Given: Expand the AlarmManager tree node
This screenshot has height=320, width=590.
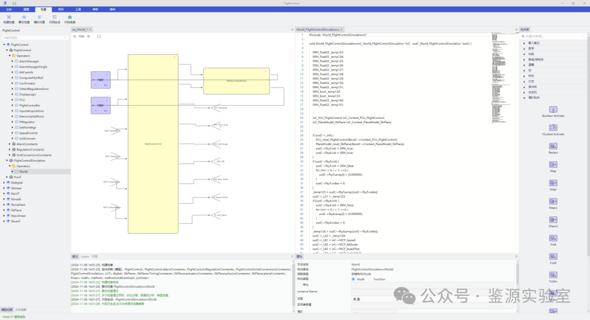Looking at the screenshot, I should (x=13, y=61).
